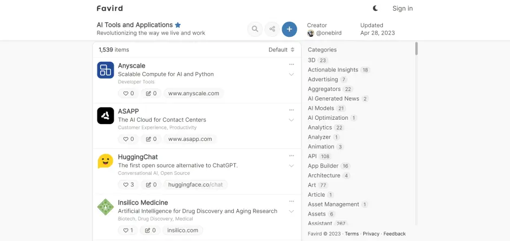Open the Favird logo home link
Viewport: 510px width, 241px height.
109,9
